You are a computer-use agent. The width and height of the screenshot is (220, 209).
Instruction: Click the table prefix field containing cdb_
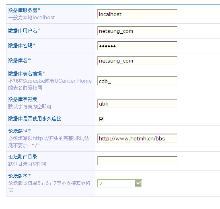137,81
